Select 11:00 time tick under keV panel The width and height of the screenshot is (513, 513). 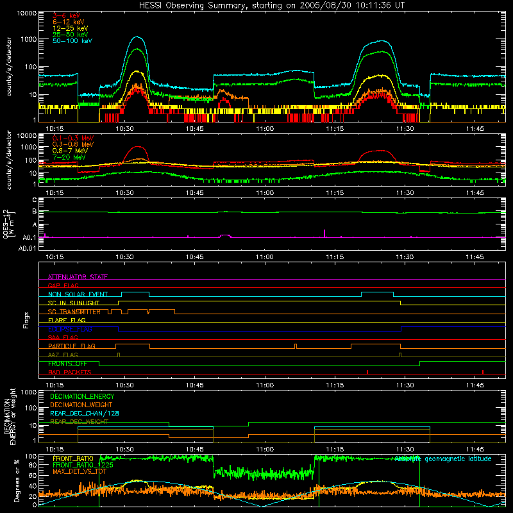coord(265,129)
